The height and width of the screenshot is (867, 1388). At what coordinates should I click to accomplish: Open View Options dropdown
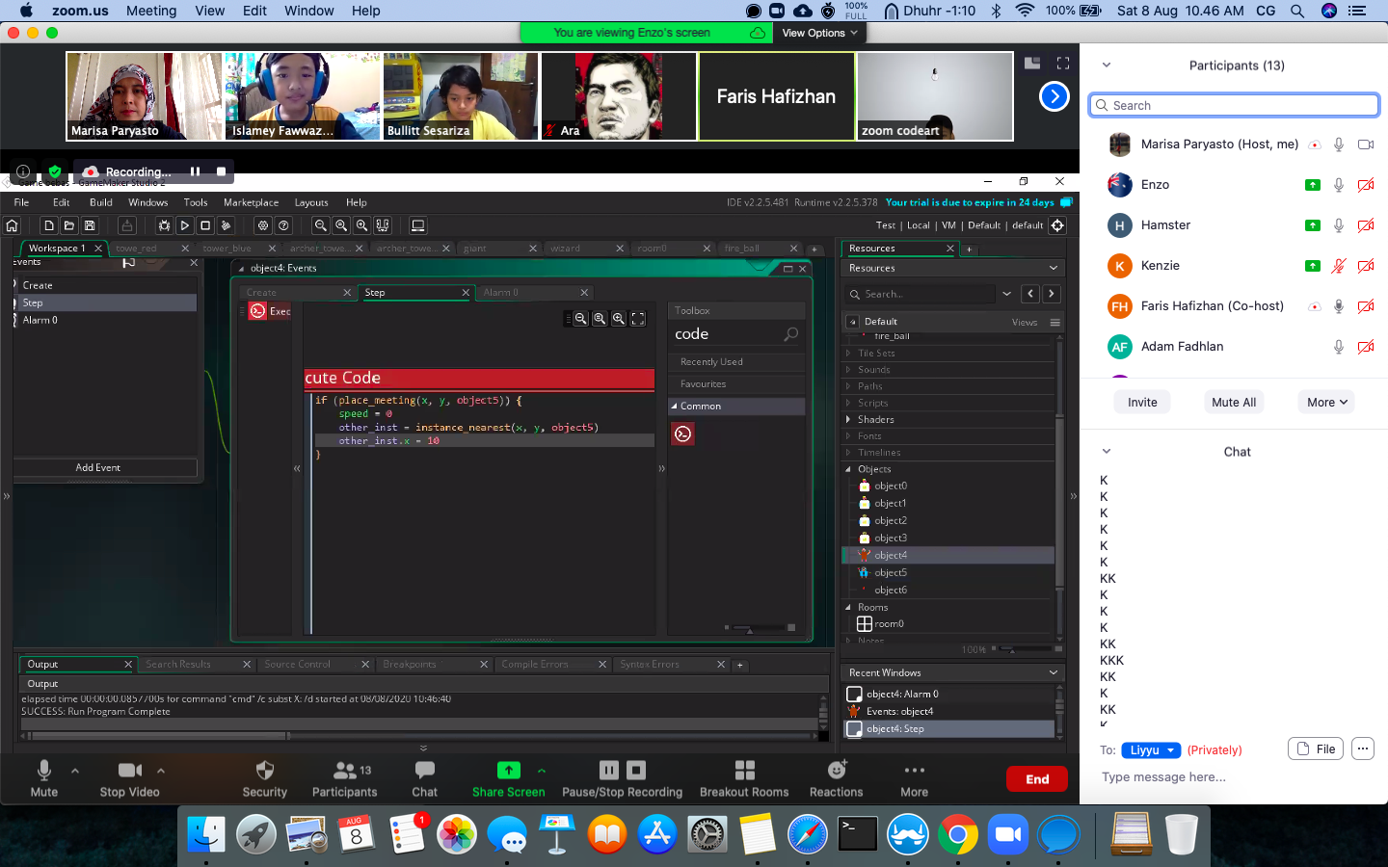pyautogui.click(x=819, y=33)
